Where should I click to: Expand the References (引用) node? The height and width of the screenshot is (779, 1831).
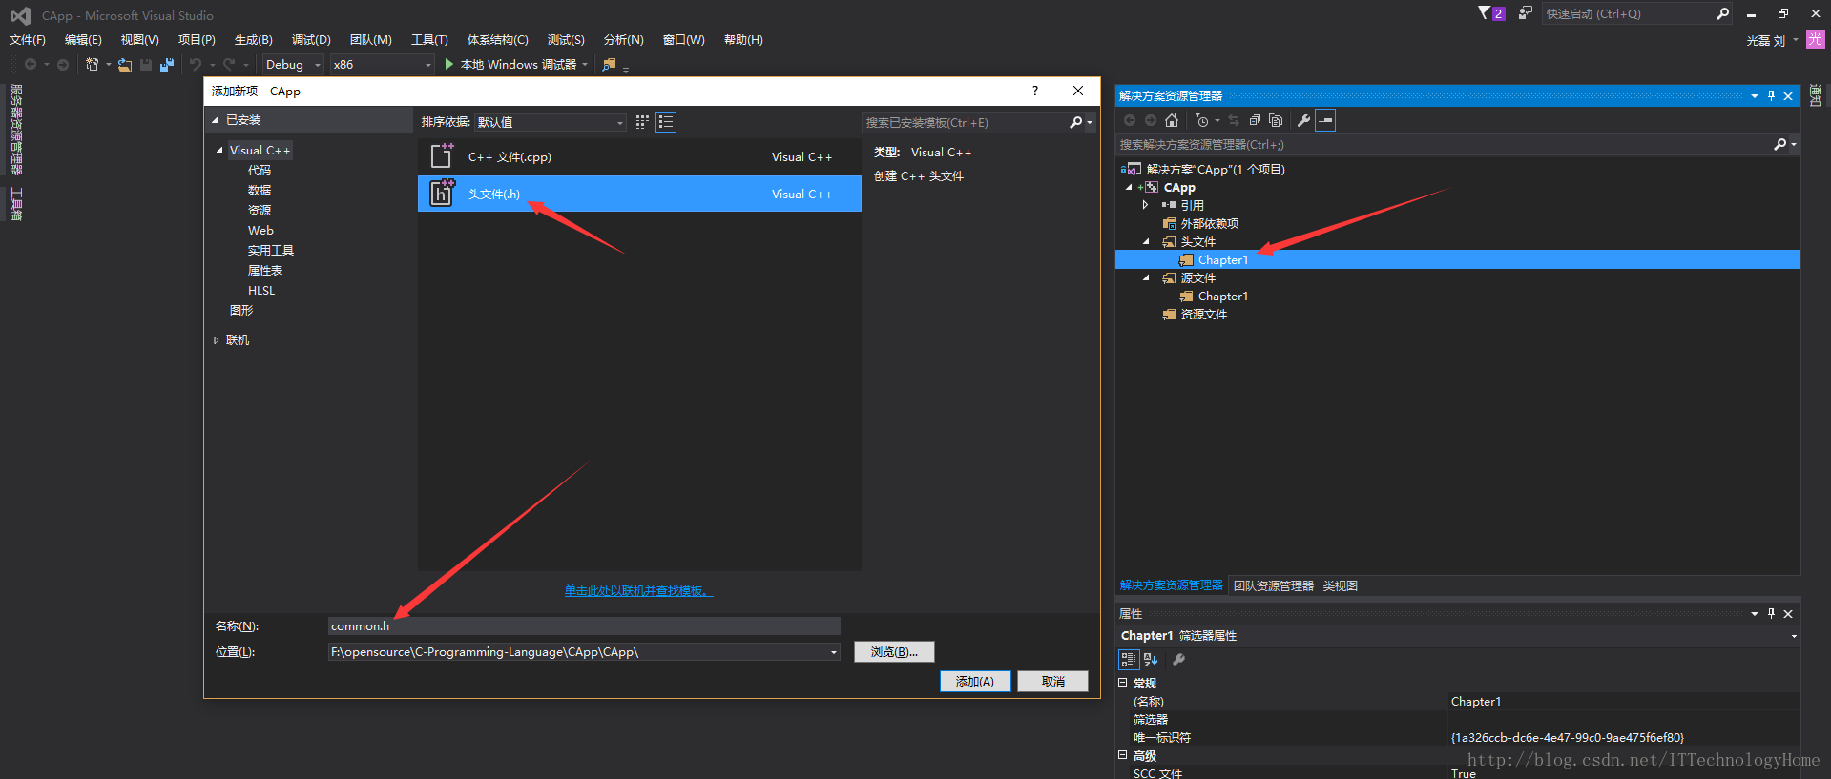[1145, 205]
